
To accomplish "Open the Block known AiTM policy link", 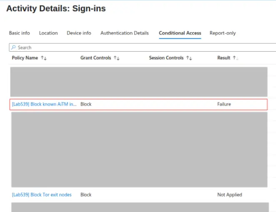I will tap(44, 104).
